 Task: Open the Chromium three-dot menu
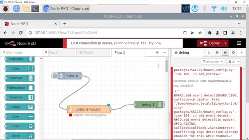pyautogui.click(x=240, y=33)
